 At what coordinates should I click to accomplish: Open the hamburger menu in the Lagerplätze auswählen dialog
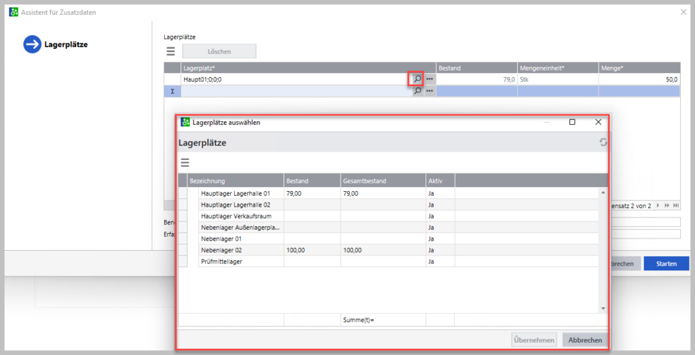point(185,163)
